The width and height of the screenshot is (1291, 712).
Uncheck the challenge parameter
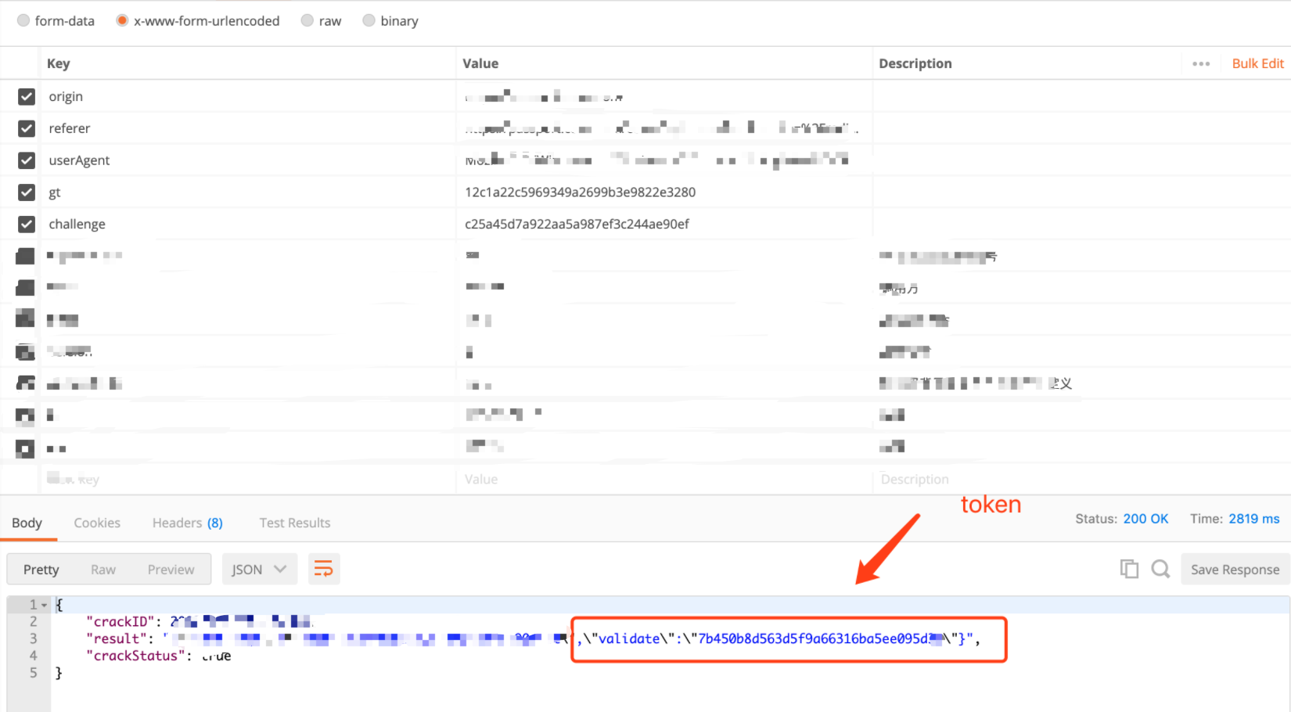(27, 225)
